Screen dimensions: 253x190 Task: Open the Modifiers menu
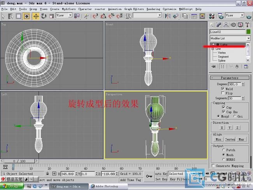(69, 9)
